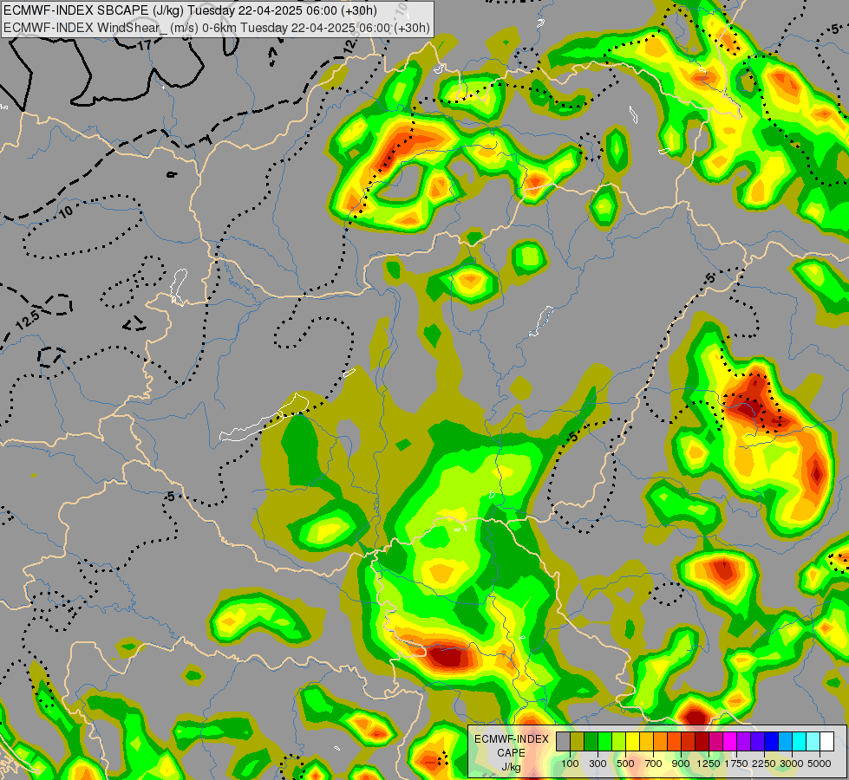Click the legend value label 100

pos(570,764)
